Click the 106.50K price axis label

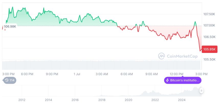tap(209, 37)
